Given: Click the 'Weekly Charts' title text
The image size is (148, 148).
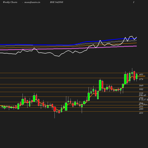Looking at the screenshot, I should 10,2.
